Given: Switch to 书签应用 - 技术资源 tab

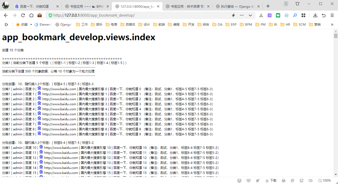Looking at the screenshot, I should click(x=187, y=6).
